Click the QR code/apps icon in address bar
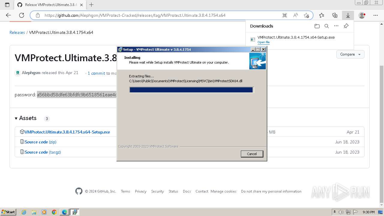Screen dimensions: 384x216 point(285,15)
